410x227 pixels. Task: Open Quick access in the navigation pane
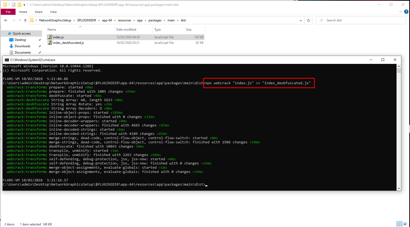click(22, 34)
